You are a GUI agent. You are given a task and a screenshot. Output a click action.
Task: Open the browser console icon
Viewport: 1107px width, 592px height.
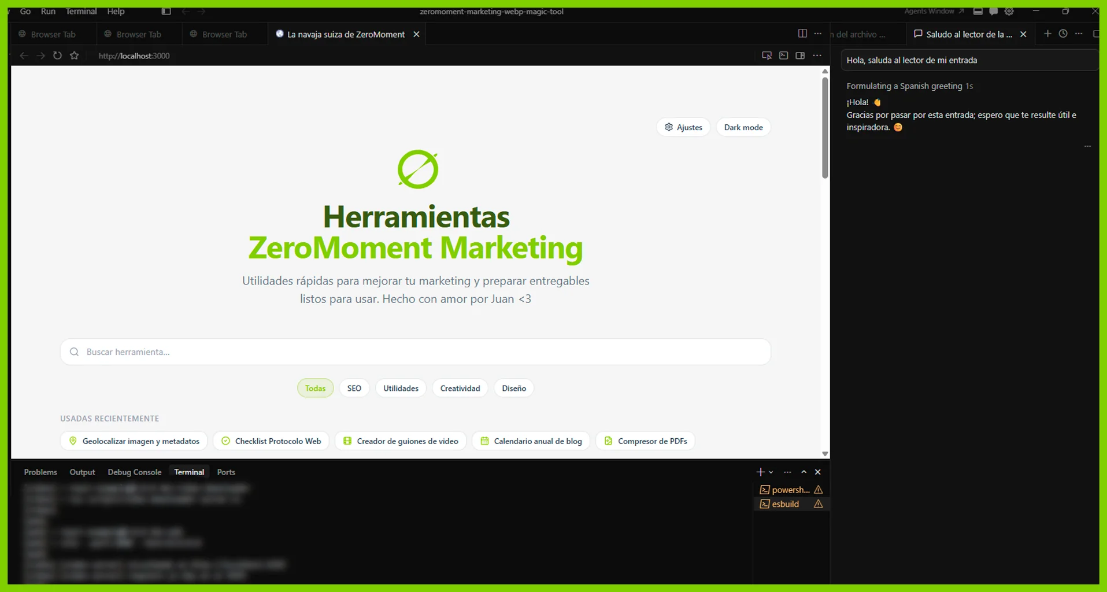click(783, 55)
